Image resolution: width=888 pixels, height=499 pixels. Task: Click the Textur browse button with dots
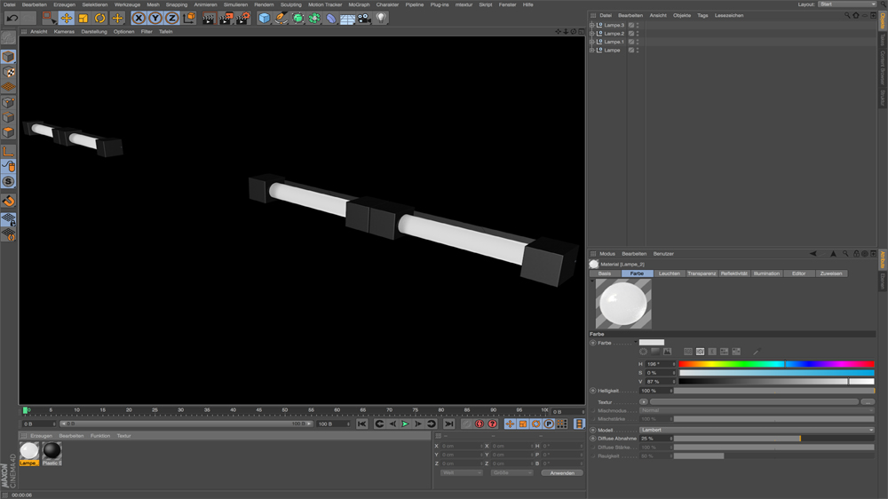pos(868,401)
